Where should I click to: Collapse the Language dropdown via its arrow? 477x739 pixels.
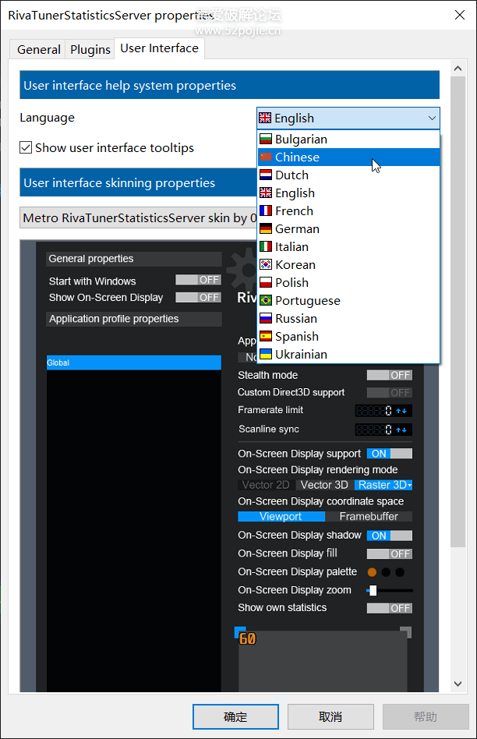(x=432, y=118)
